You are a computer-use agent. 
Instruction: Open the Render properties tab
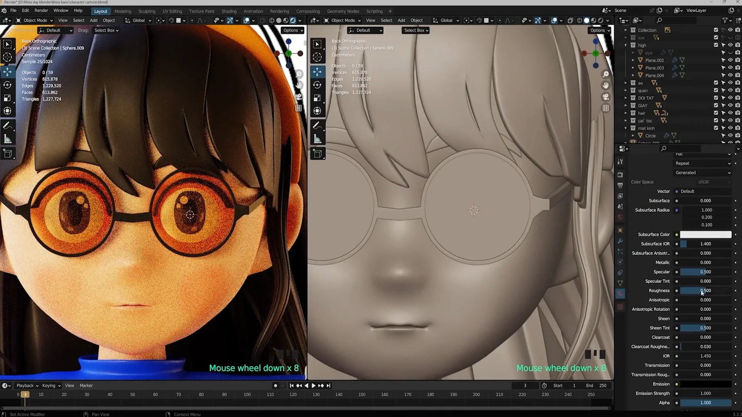(x=620, y=175)
